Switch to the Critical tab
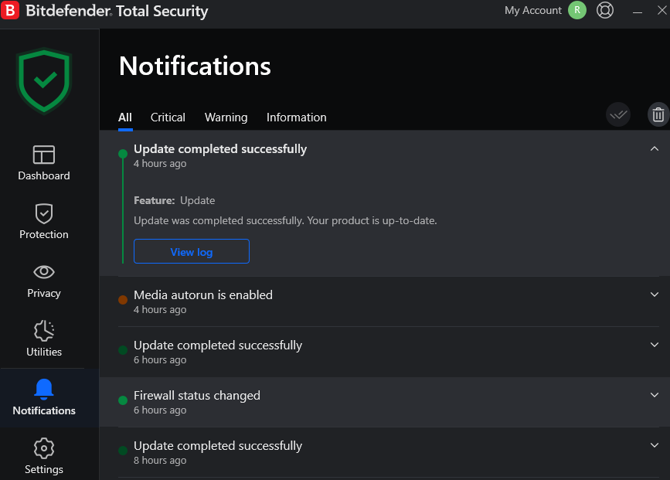 pyautogui.click(x=168, y=117)
